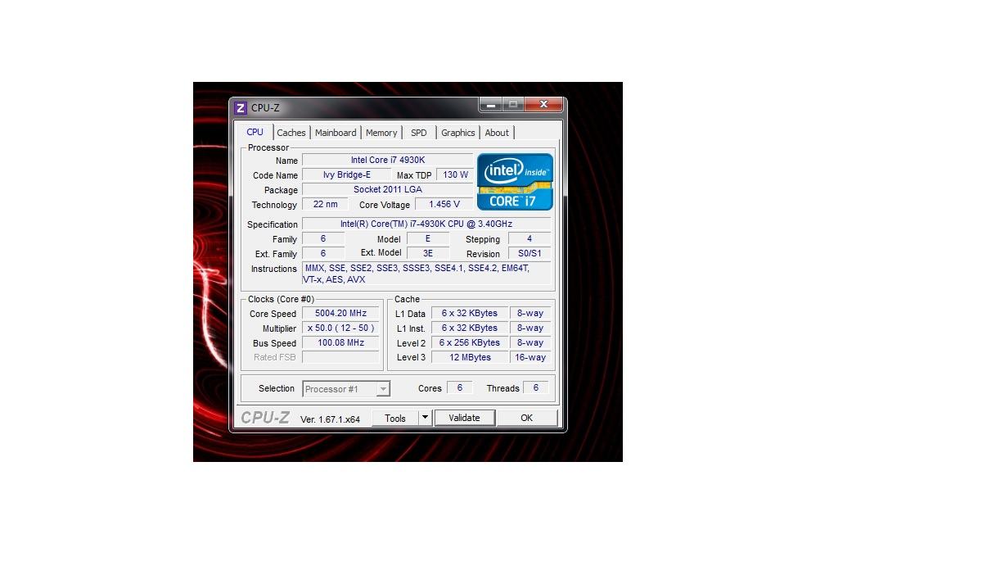This screenshot has height=566, width=1005.
Task: Click the stepping value 4
Action: coord(530,239)
